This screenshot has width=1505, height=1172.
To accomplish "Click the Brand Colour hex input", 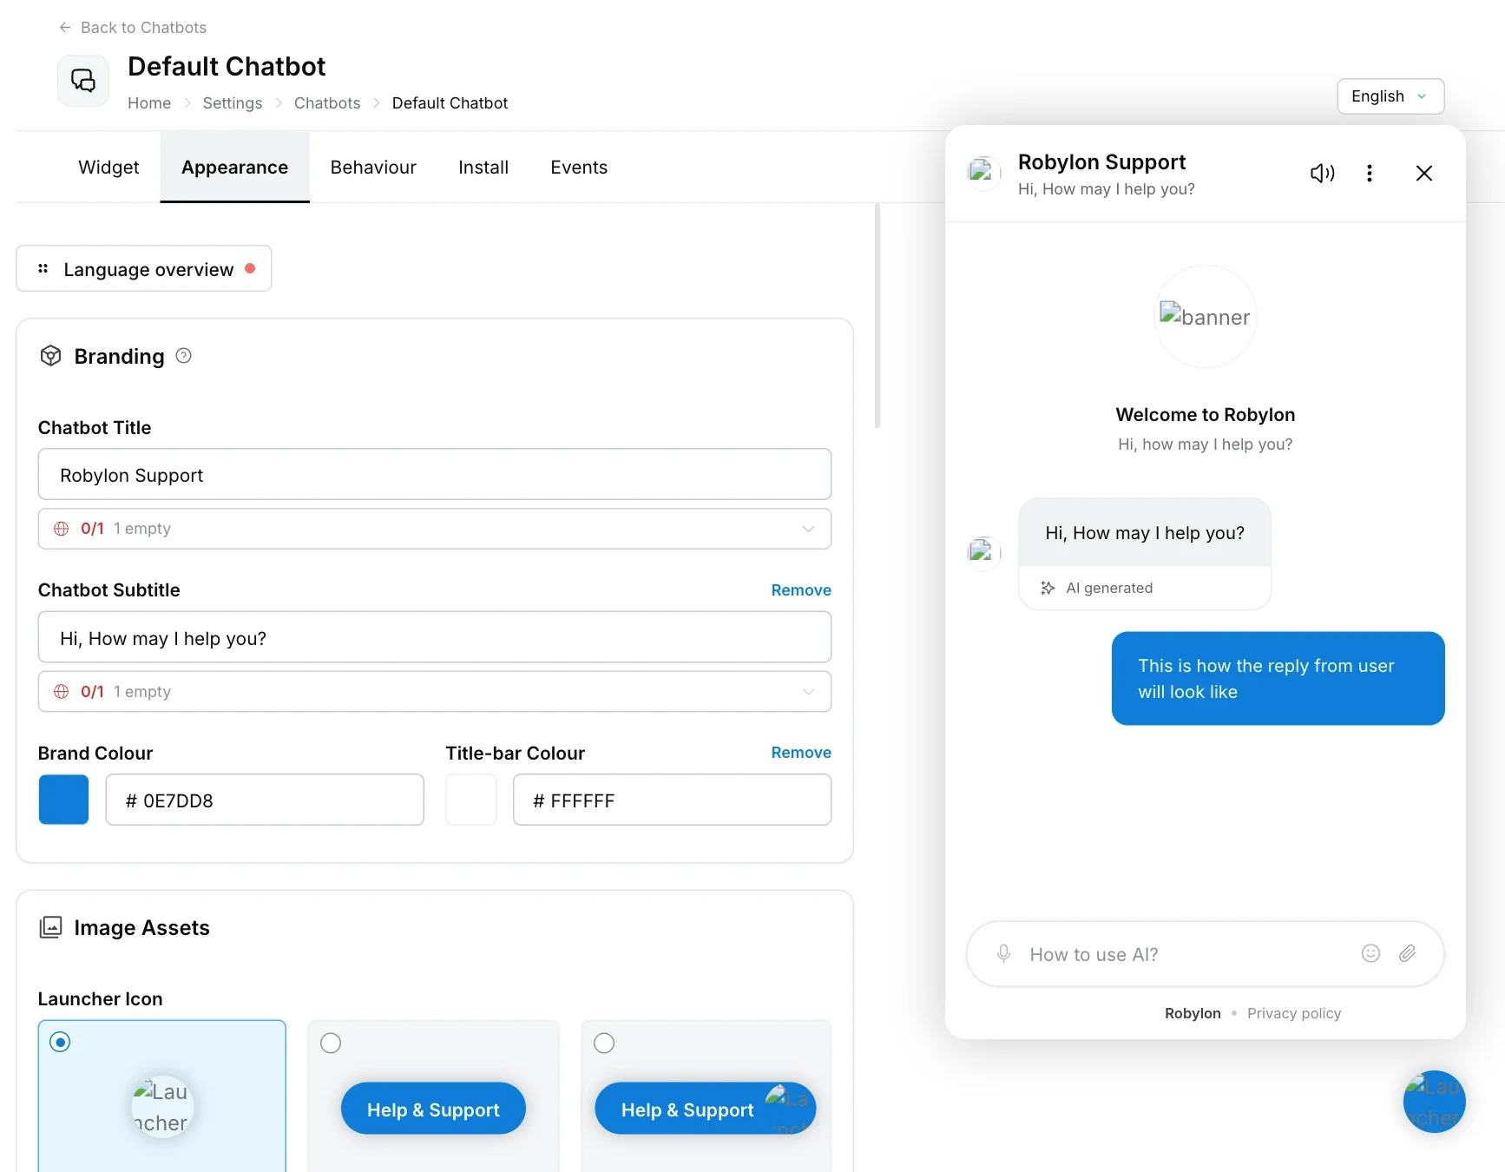I will click(265, 800).
